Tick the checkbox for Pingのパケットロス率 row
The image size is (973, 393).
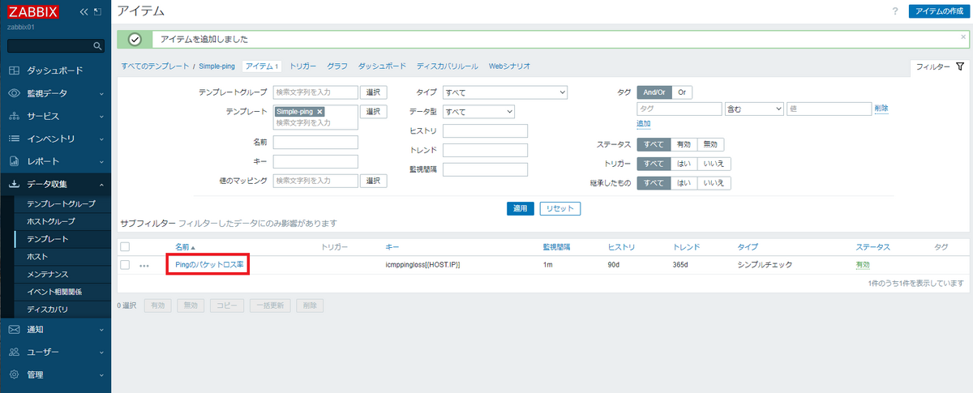coord(125,265)
